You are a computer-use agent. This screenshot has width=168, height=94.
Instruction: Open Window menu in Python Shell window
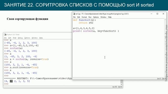point(35,38)
